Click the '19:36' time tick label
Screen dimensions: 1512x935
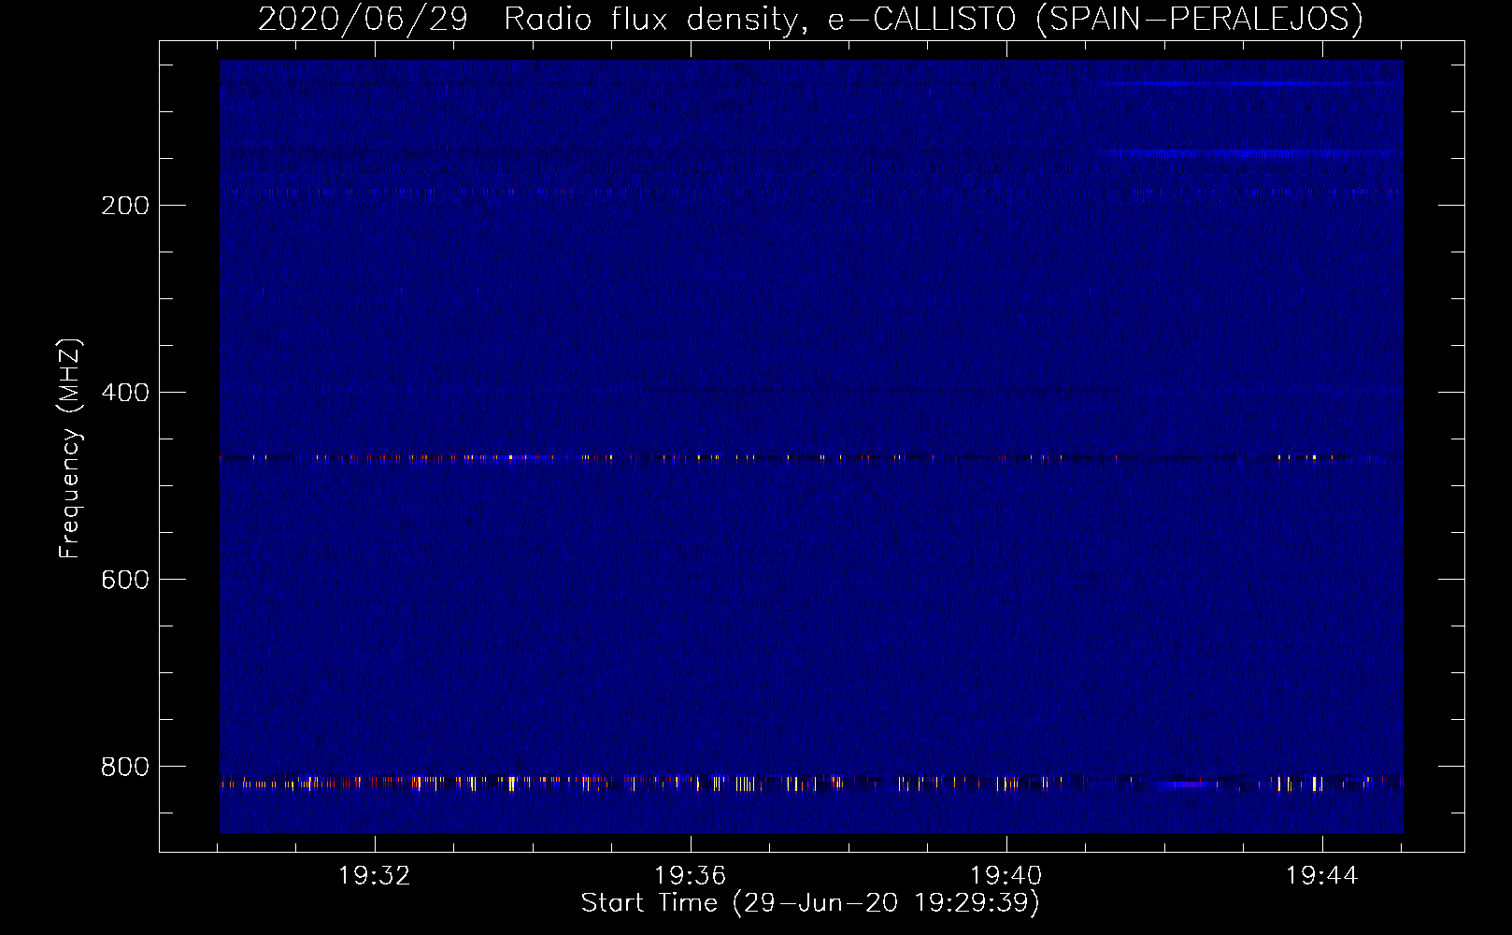tap(691, 876)
